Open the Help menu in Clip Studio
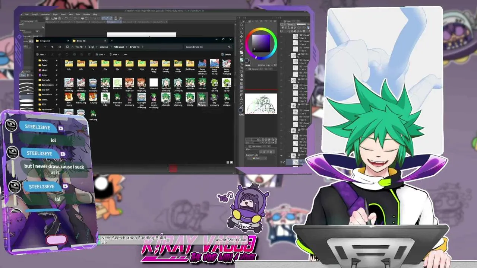The width and height of the screenshot is (477, 268). coord(95,14)
